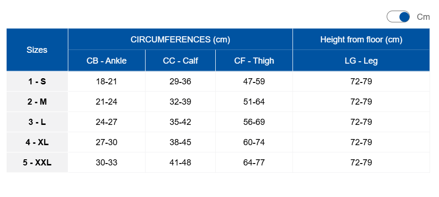This screenshot has height=197, width=439.
Task: Select the Sizes column header
Action: (x=37, y=50)
